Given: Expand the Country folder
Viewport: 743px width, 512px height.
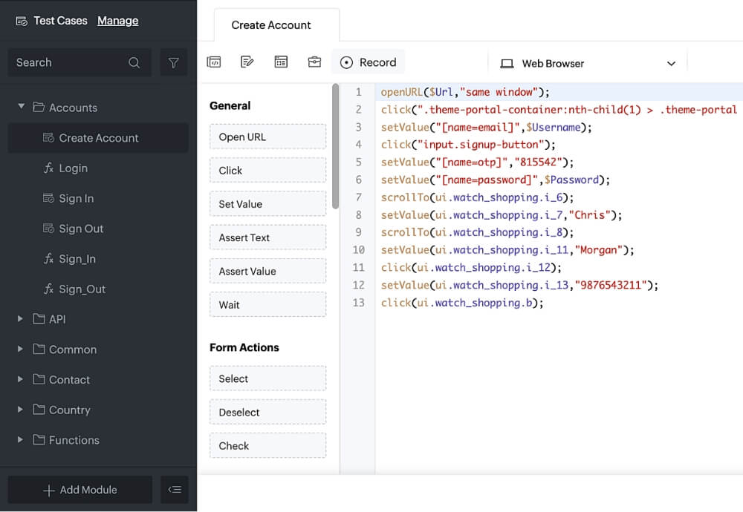Looking at the screenshot, I should (x=21, y=410).
